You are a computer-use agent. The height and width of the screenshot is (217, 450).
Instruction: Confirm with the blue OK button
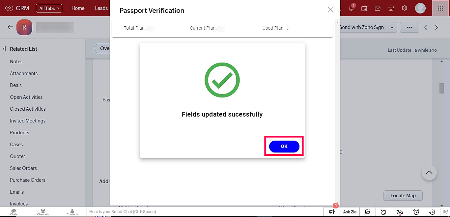coord(284,147)
